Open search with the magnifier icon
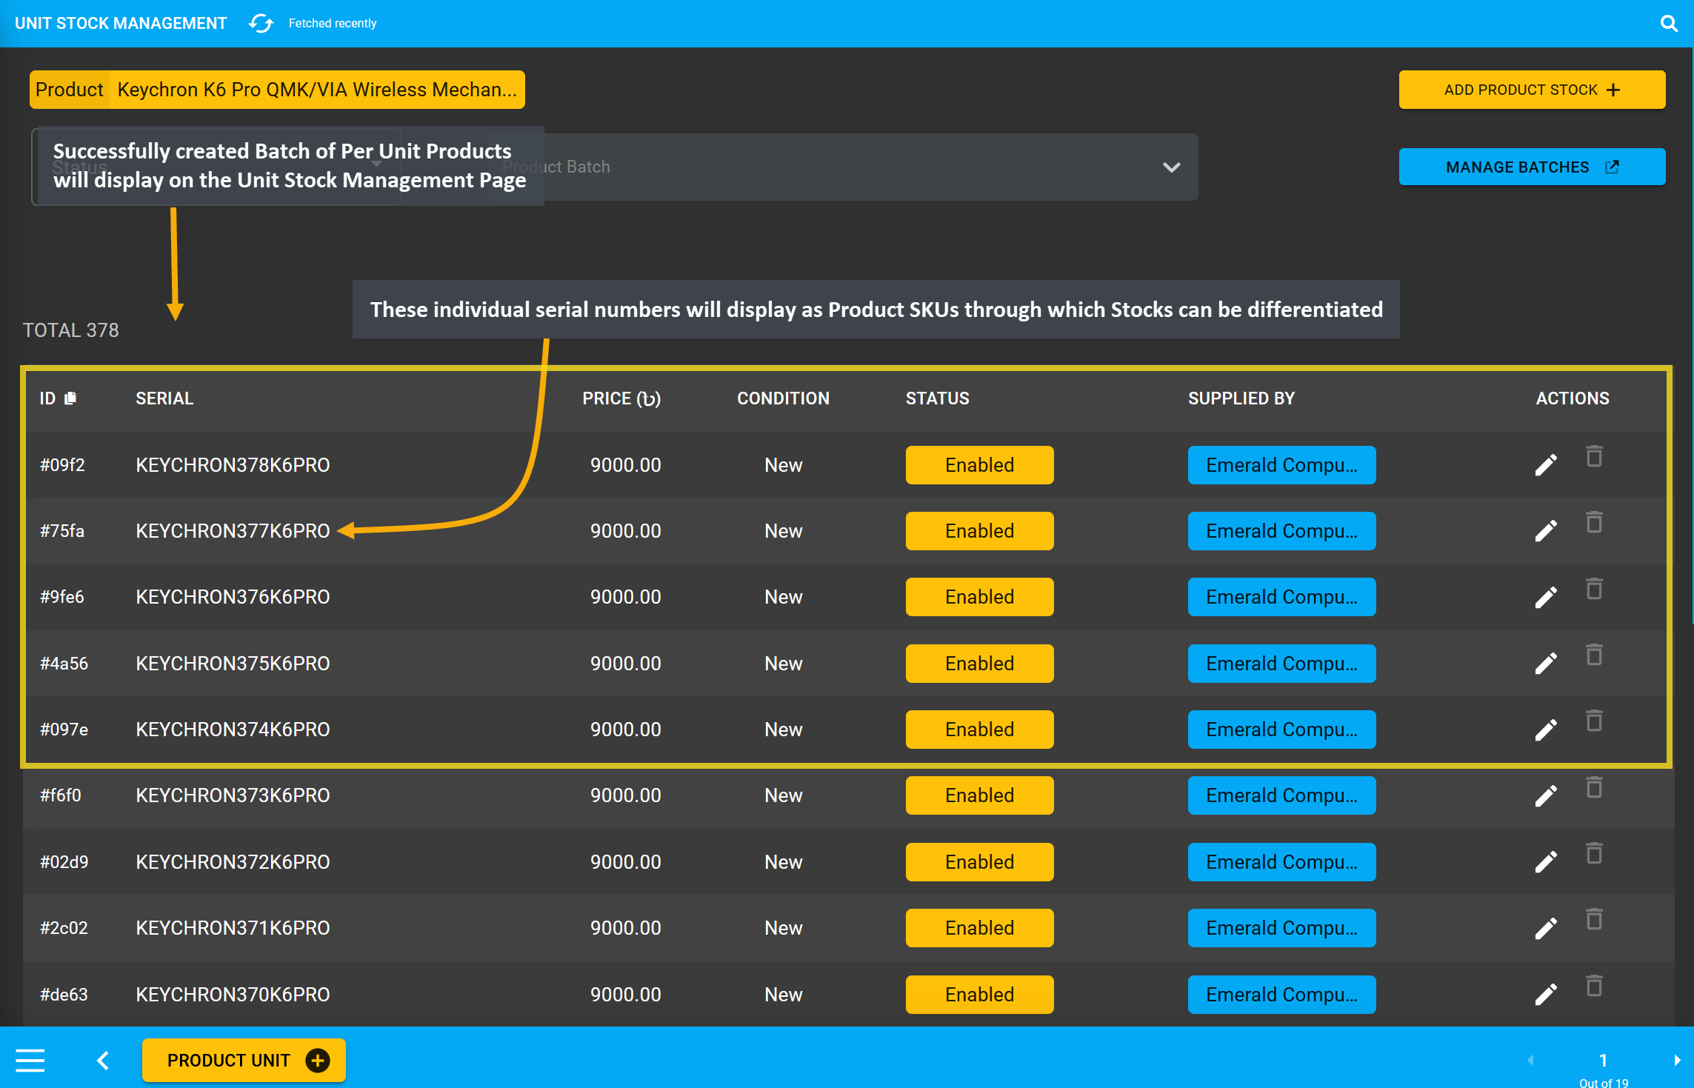 pos(1668,24)
